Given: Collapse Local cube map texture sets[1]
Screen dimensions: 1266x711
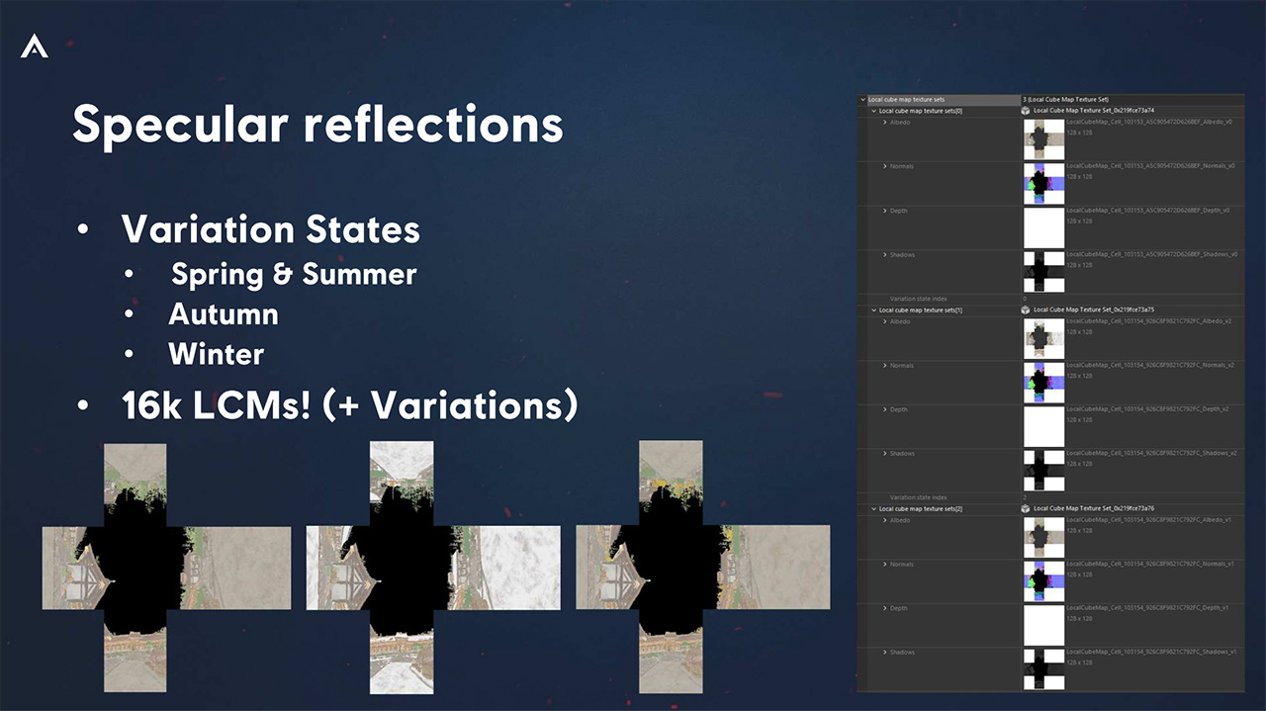Looking at the screenshot, I should [874, 310].
